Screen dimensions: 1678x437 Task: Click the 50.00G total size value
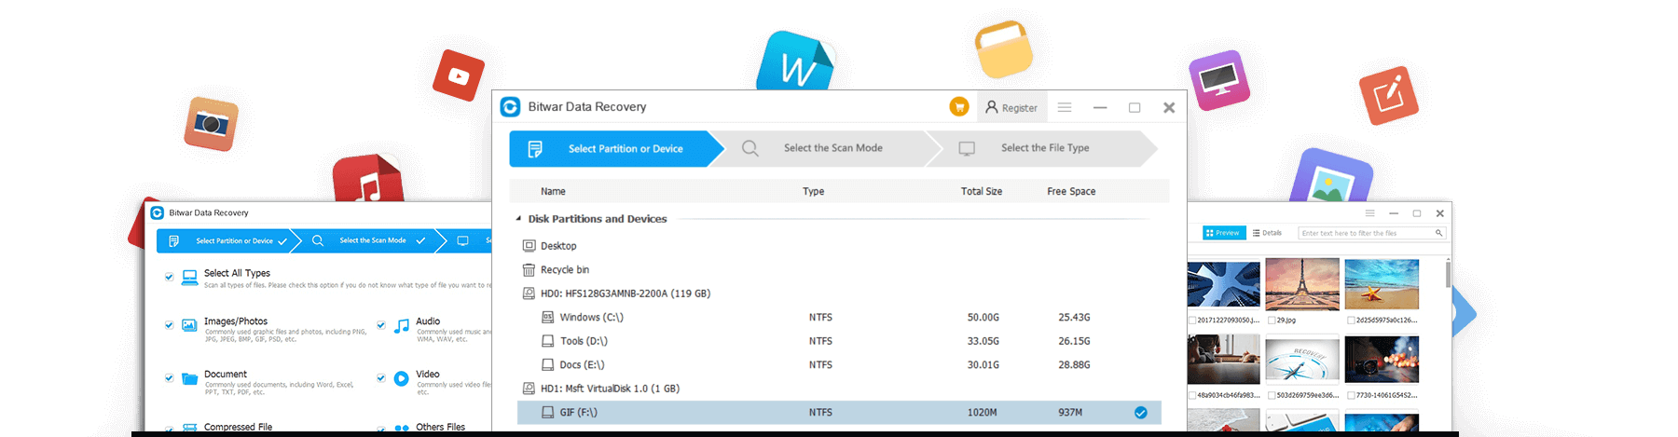click(x=983, y=318)
